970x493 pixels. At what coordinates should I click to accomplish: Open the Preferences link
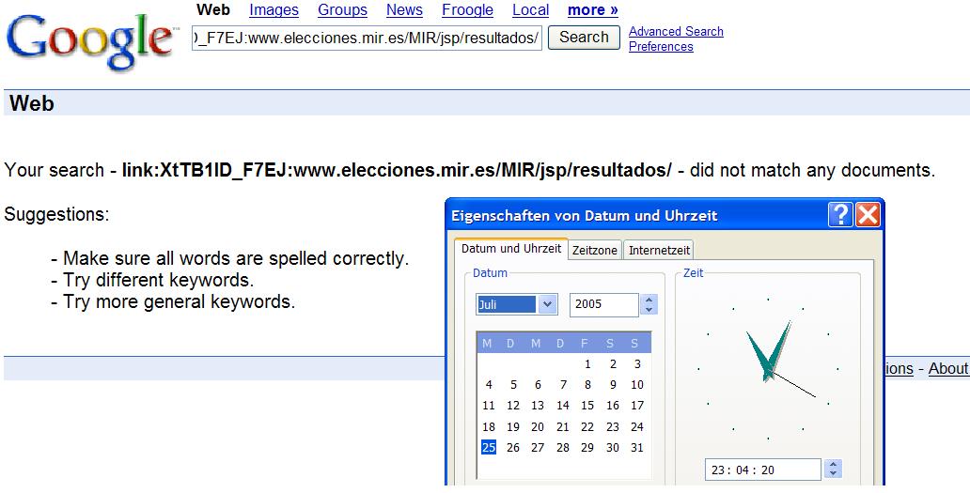[661, 46]
